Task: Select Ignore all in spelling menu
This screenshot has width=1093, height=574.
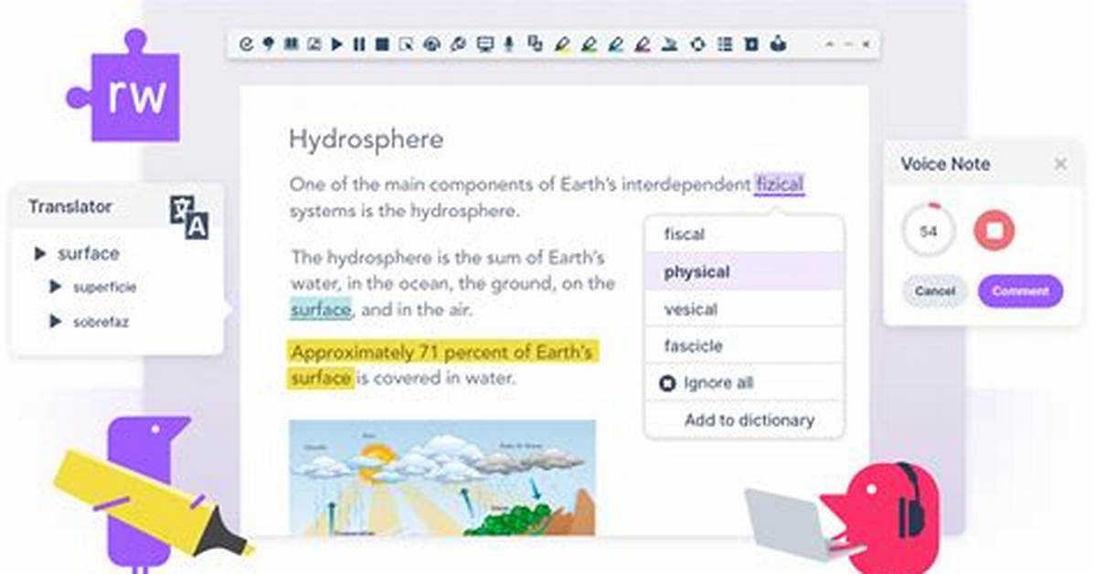Action: [x=745, y=383]
